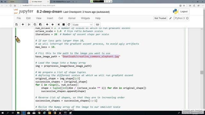Image resolution: width=205 pixels, height=115 pixels.
Task: Click the Python 3 kernel name
Action: (180, 18)
